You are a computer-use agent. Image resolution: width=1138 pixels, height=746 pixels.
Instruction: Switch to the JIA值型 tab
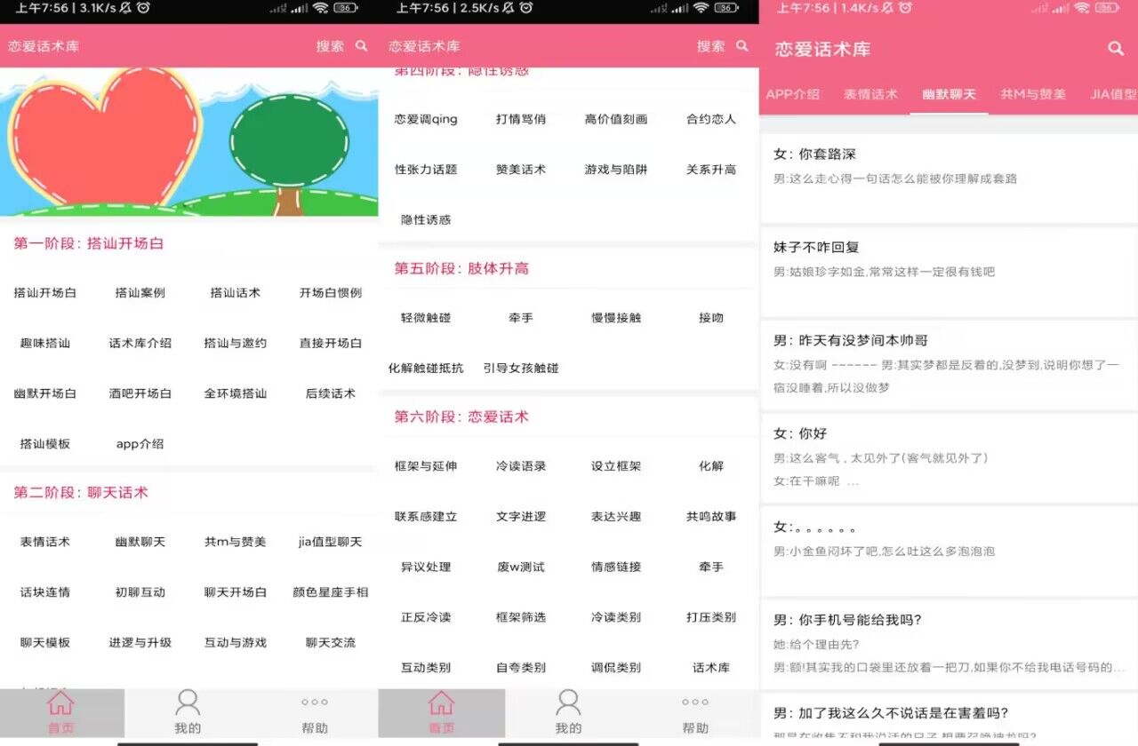[x=1114, y=94]
